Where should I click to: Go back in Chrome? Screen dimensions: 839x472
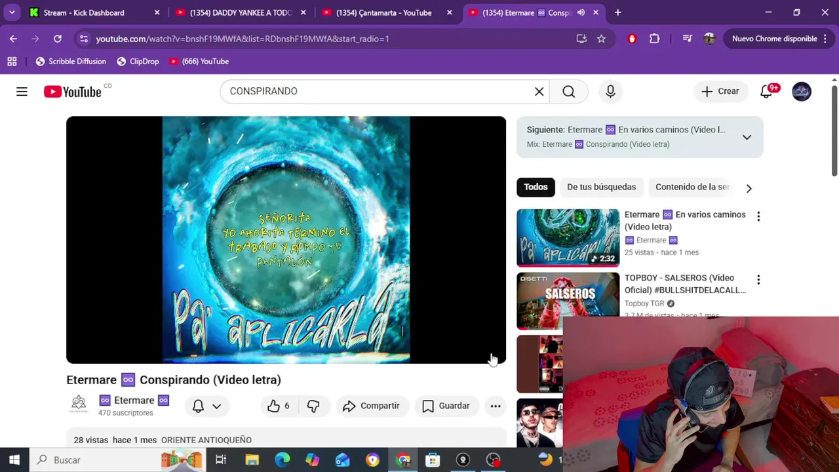coord(13,39)
